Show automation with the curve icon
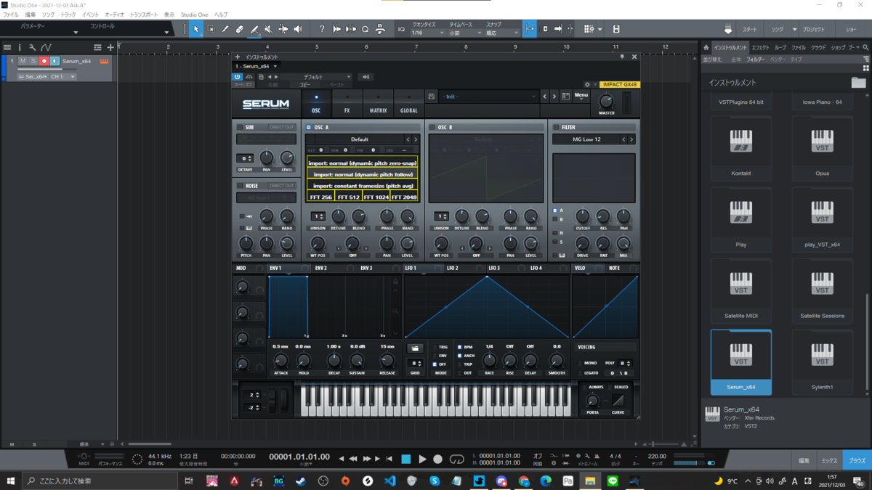The height and width of the screenshot is (490, 872). point(46,47)
